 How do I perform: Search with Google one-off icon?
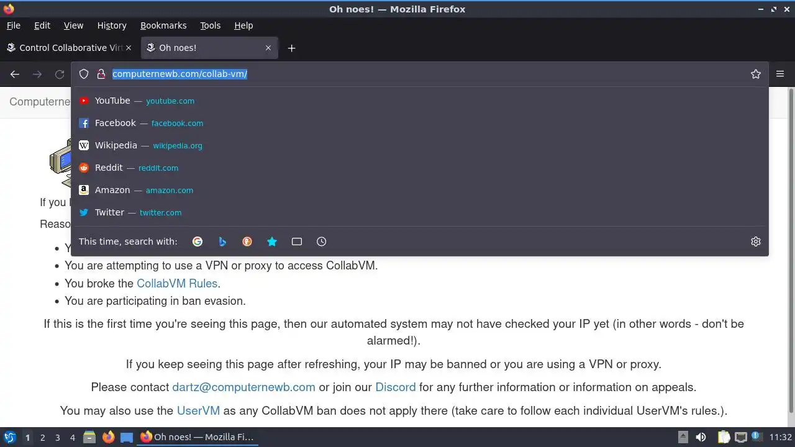click(x=198, y=242)
